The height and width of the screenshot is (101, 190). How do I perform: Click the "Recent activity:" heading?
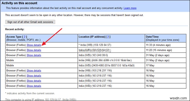(x=15, y=29)
